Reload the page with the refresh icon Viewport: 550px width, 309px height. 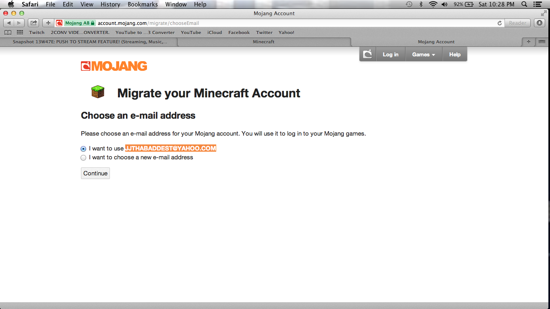500,23
